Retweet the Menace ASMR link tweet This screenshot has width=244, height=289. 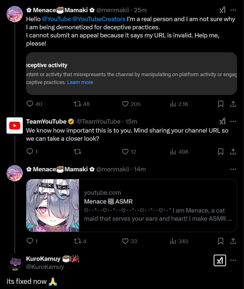coord(78,241)
